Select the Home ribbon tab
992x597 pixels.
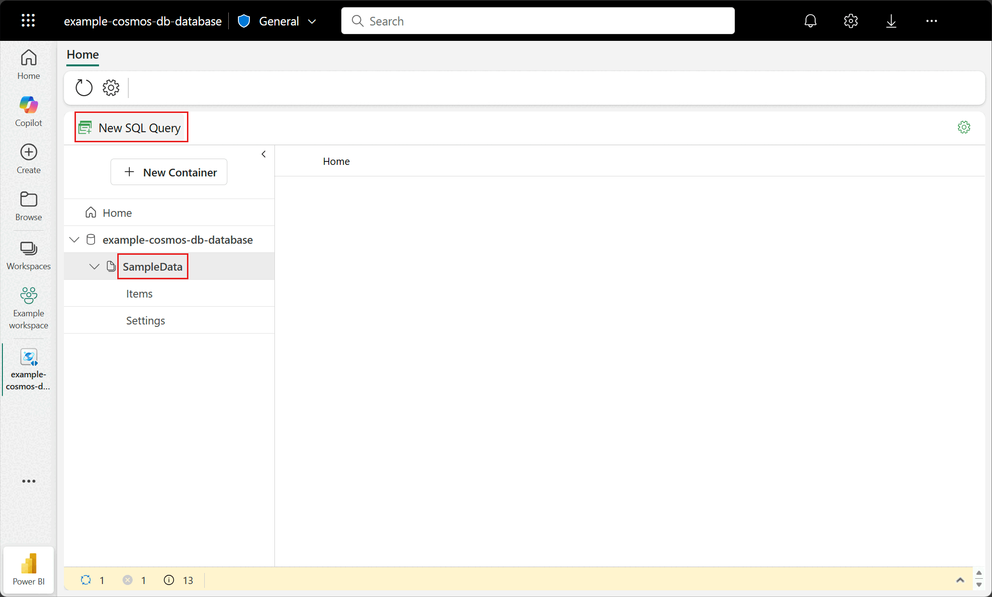click(83, 54)
